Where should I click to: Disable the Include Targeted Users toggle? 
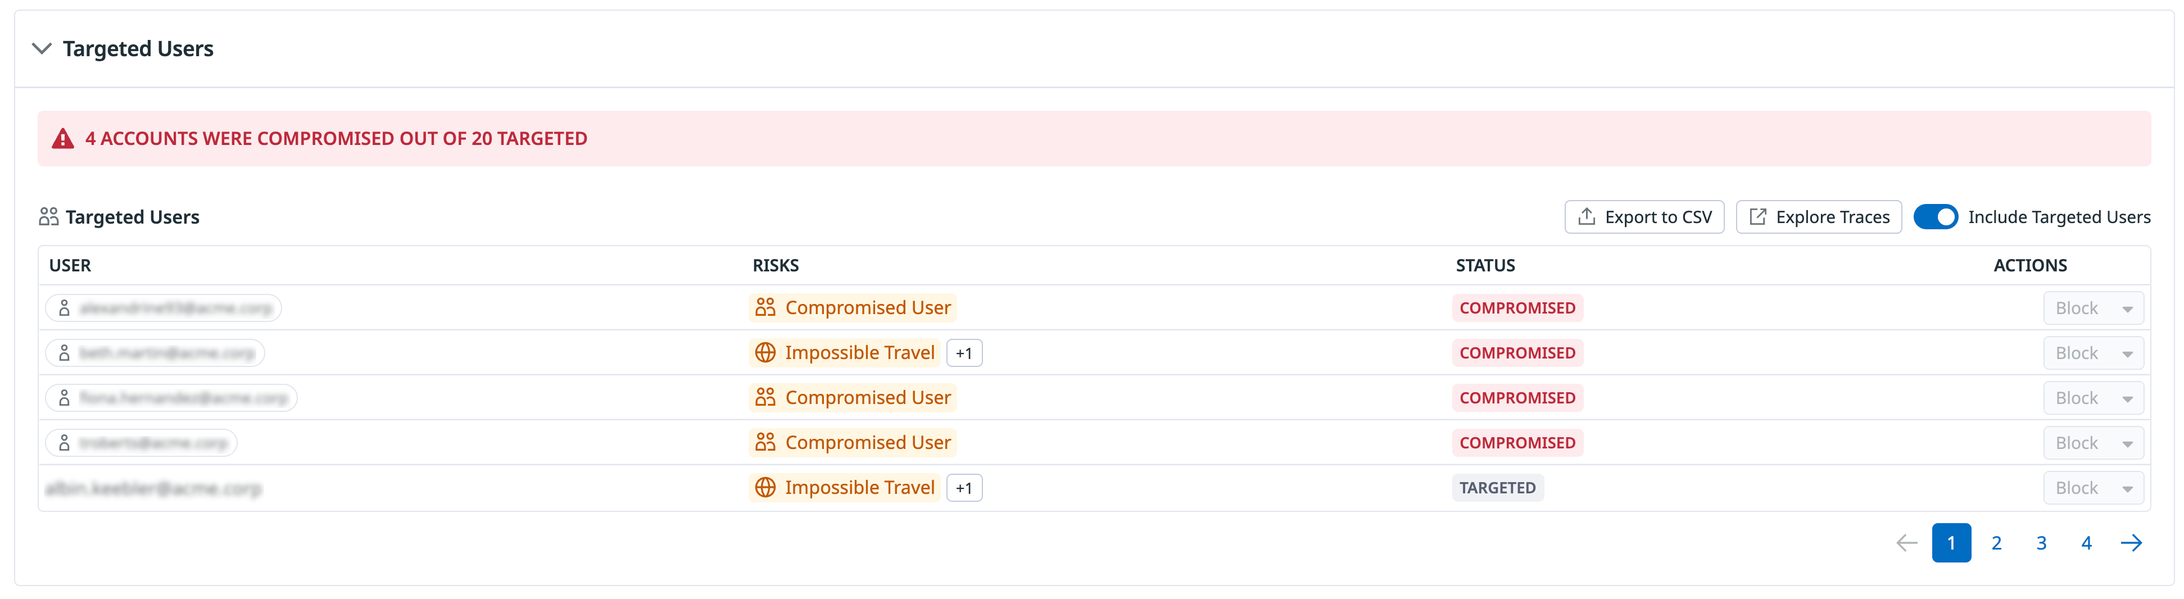(1937, 217)
